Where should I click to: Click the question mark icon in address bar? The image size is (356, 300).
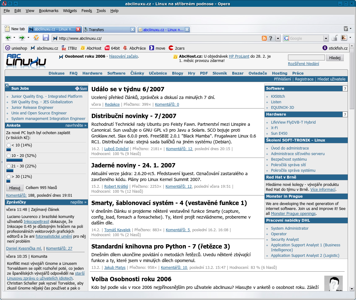tap(270, 38)
